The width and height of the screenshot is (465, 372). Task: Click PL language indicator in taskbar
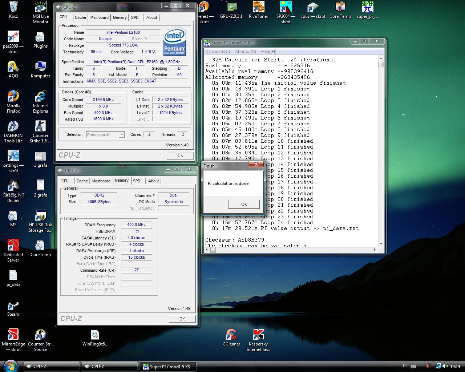pos(405,366)
